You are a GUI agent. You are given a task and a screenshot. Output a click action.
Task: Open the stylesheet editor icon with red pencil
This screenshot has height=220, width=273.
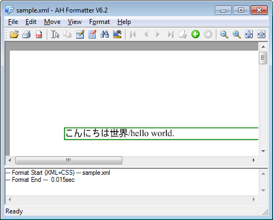point(92,34)
